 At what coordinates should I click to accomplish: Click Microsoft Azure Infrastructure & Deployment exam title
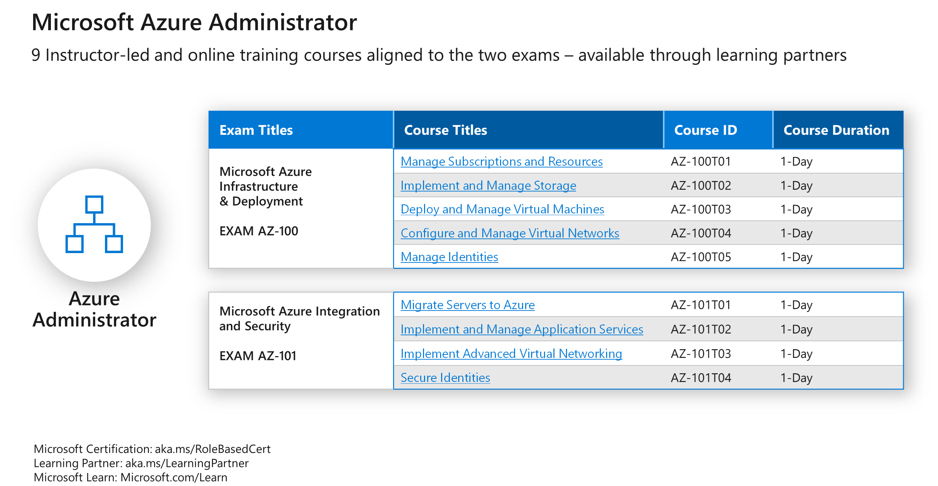click(265, 187)
